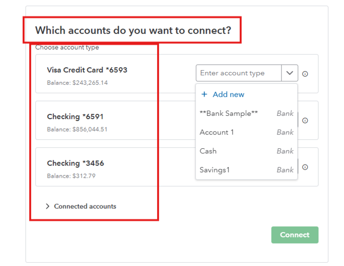Select **Bank Sample** from the account list
The height and width of the screenshot is (266, 344).
(229, 113)
